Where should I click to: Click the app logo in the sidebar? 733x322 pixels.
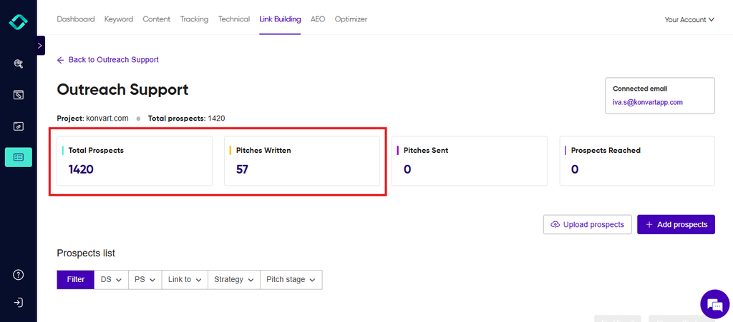coord(18,21)
